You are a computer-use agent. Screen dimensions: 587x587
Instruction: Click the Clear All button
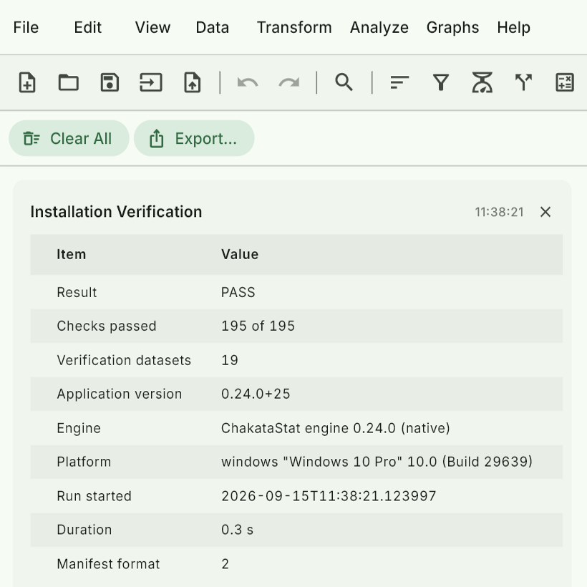[69, 138]
